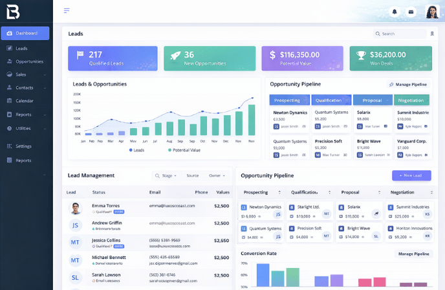Click the icon right of search box
This screenshot has width=445, height=290.
coord(432,34)
